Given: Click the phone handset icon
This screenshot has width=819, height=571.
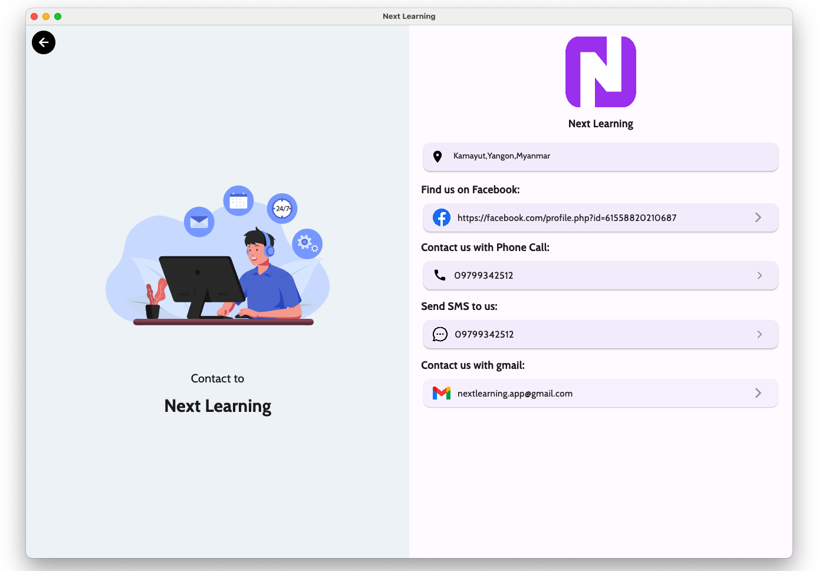Looking at the screenshot, I should click(440, 275).
